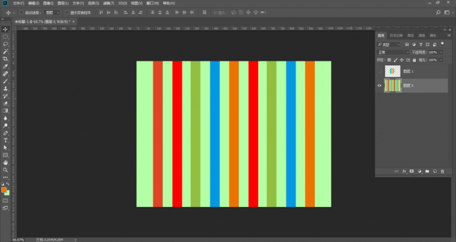Toggle lock all padlock icon

(415, 60)
